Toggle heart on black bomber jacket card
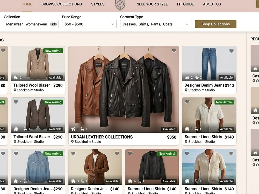The height and width of the screenshot is (194, 259). pos(130,154)
